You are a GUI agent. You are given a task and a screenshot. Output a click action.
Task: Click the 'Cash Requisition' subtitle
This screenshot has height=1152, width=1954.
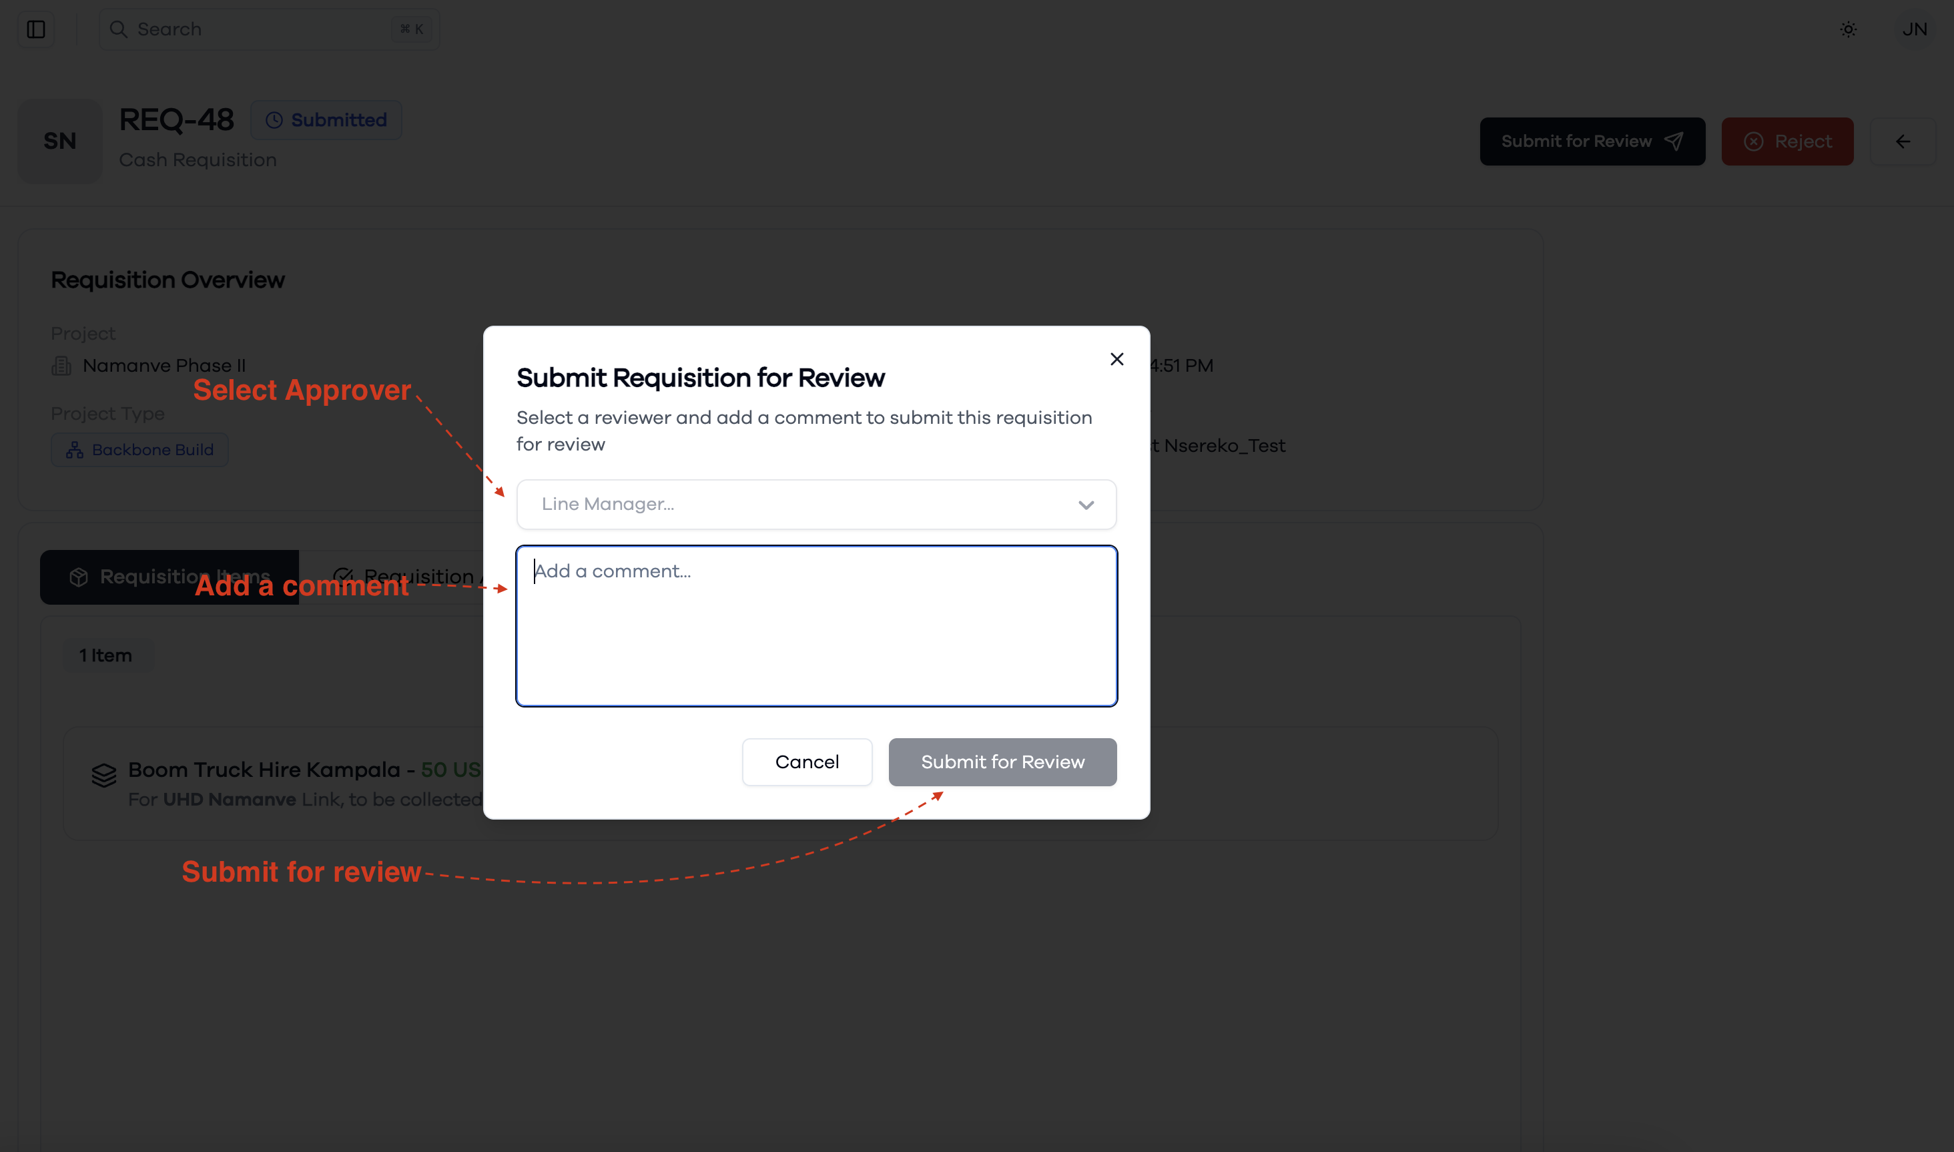pos(198,160)
